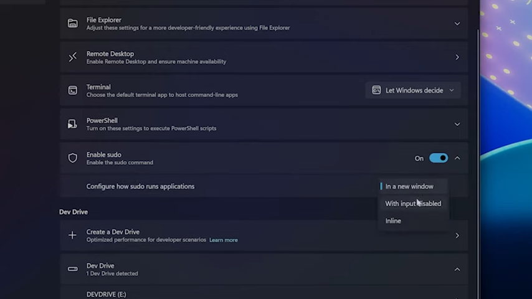Click the Remote Desktop icon
Image resolution: width=532 pixels, height=299 pixels.
click(73, 57)
